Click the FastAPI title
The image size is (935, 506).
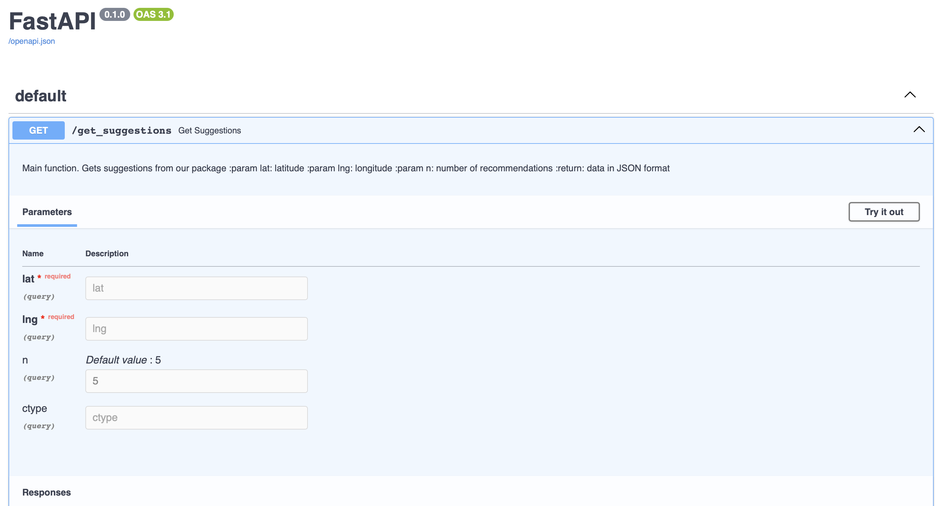[52, 21]
